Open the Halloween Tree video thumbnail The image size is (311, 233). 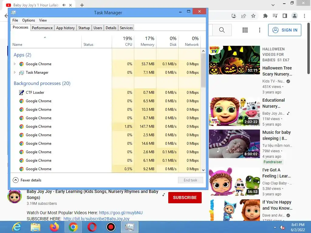point(234,60)
